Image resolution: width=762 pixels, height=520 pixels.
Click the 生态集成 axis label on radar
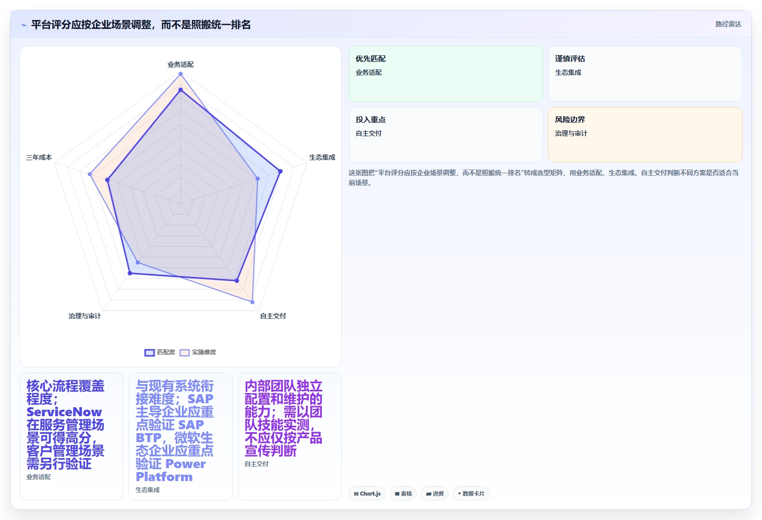[322, 157]
